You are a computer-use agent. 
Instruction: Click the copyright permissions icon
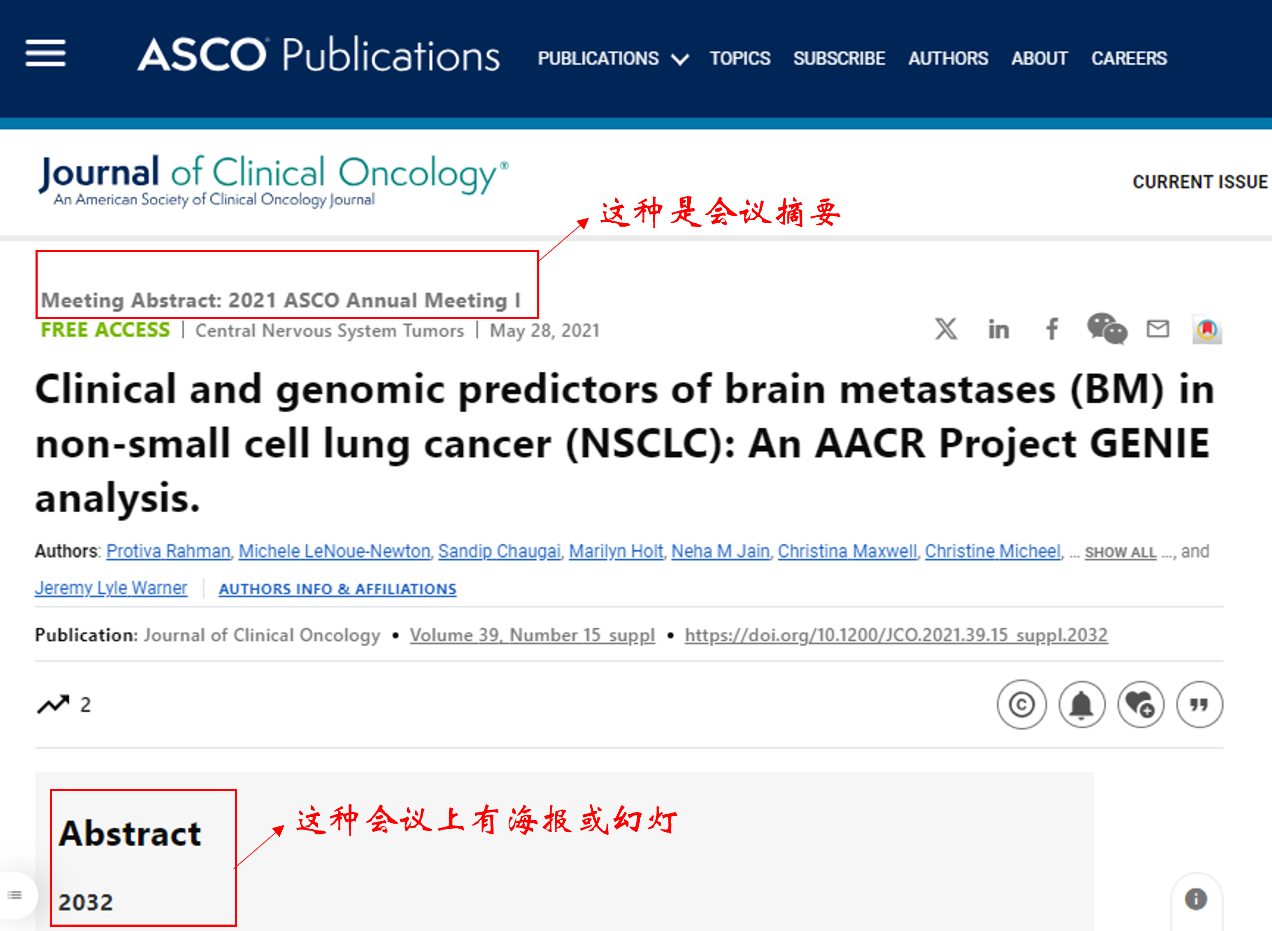tap(1022, 704)
